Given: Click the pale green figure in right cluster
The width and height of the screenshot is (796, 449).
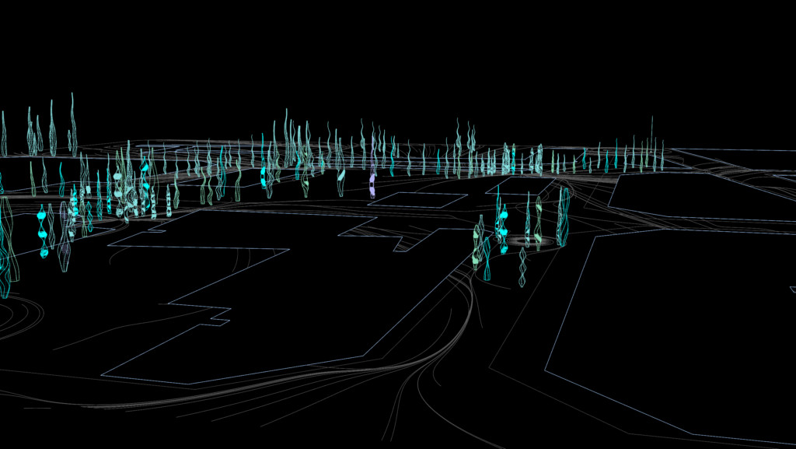Looking at the screenshot, I should [x=477, y=233].
